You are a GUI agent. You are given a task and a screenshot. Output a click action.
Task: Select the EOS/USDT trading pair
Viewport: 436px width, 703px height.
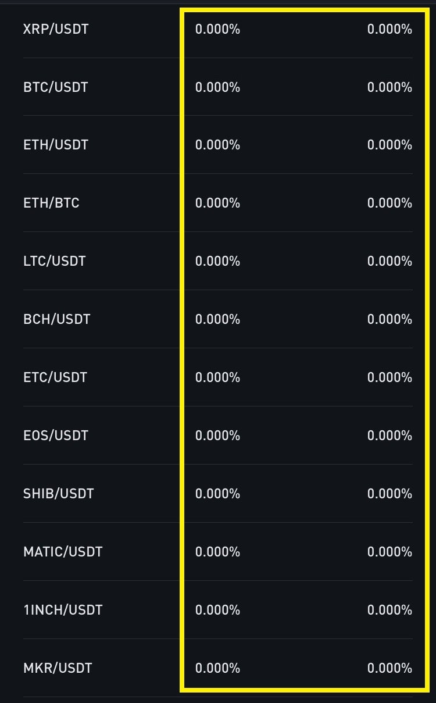56,436
